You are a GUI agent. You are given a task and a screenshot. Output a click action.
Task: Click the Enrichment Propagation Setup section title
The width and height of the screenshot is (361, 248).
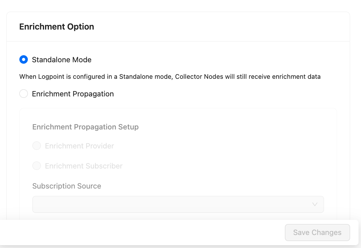click(x=86, y=127)
